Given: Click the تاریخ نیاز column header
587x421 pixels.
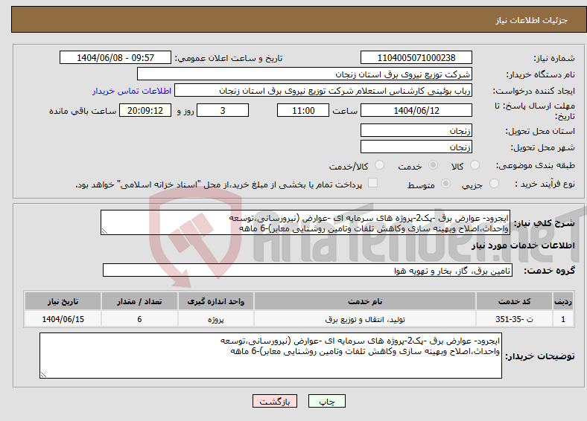Looking at the screenshot, I should (63, 301).
